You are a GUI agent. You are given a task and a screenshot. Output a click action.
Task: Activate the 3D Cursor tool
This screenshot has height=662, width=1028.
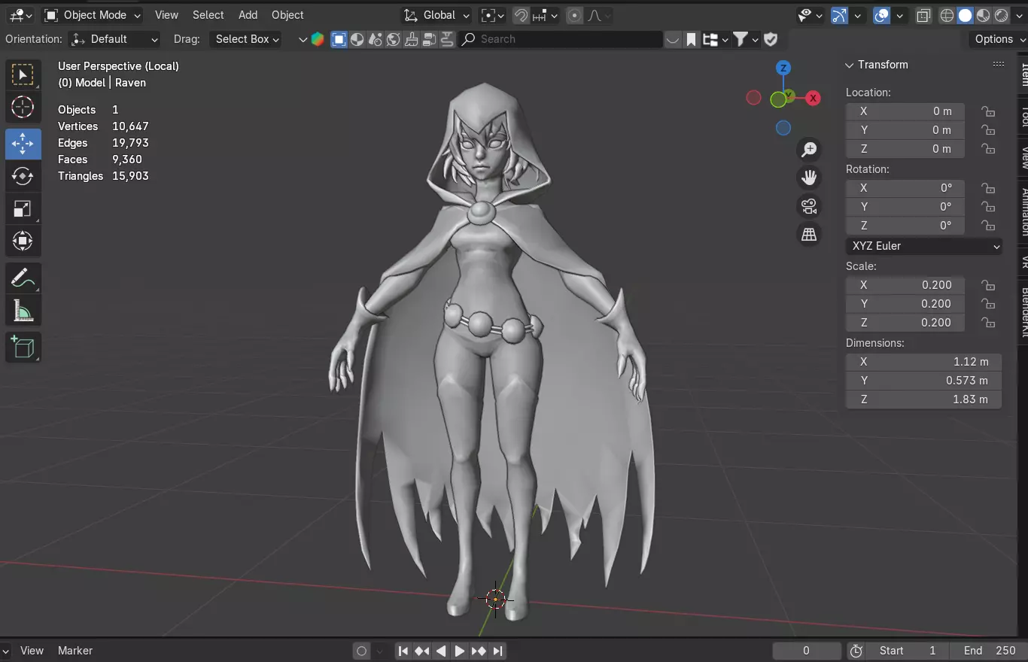click(23, 108)
